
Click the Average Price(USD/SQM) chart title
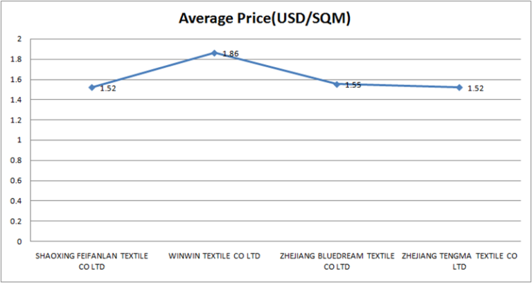265,19
